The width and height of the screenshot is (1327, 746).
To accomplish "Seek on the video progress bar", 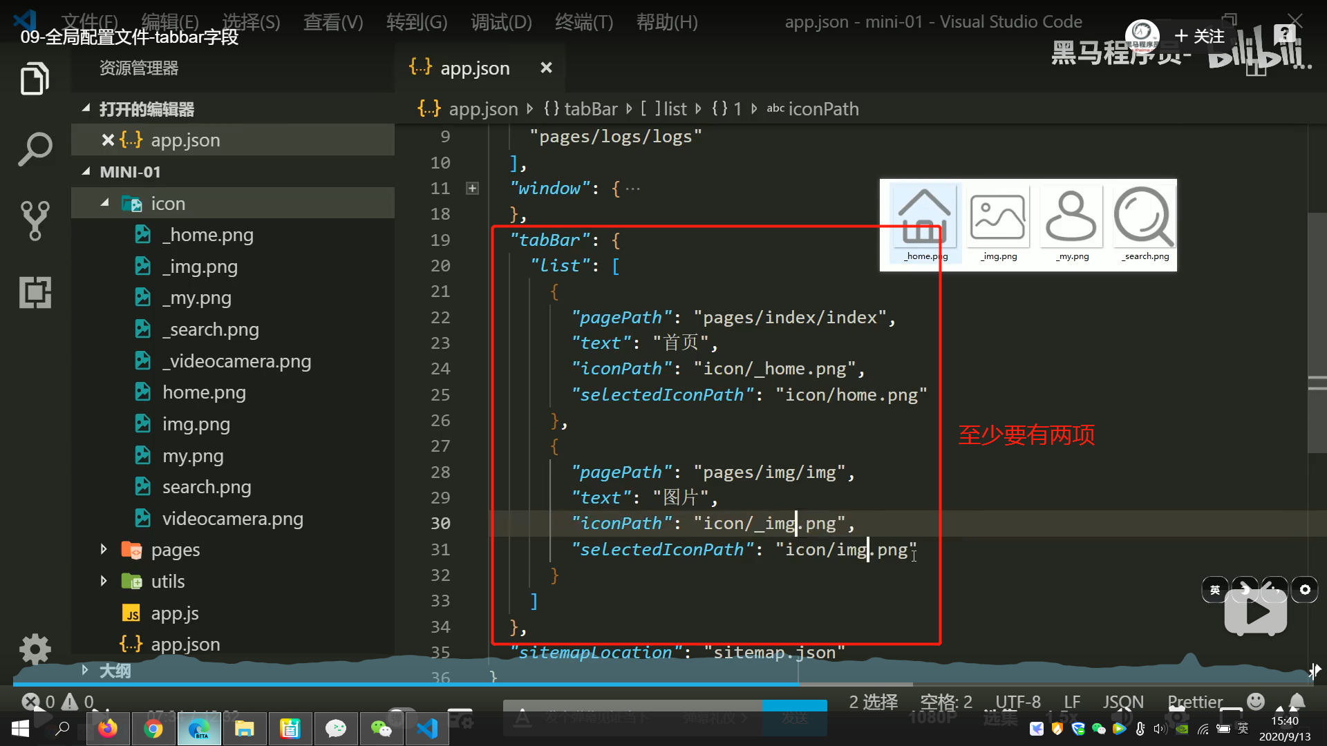I will [x=663, y=685].
